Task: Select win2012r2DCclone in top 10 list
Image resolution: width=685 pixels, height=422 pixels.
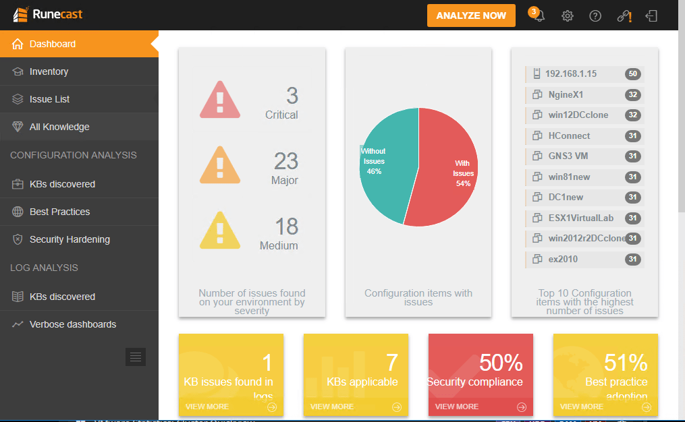Action: pos(584,238)
